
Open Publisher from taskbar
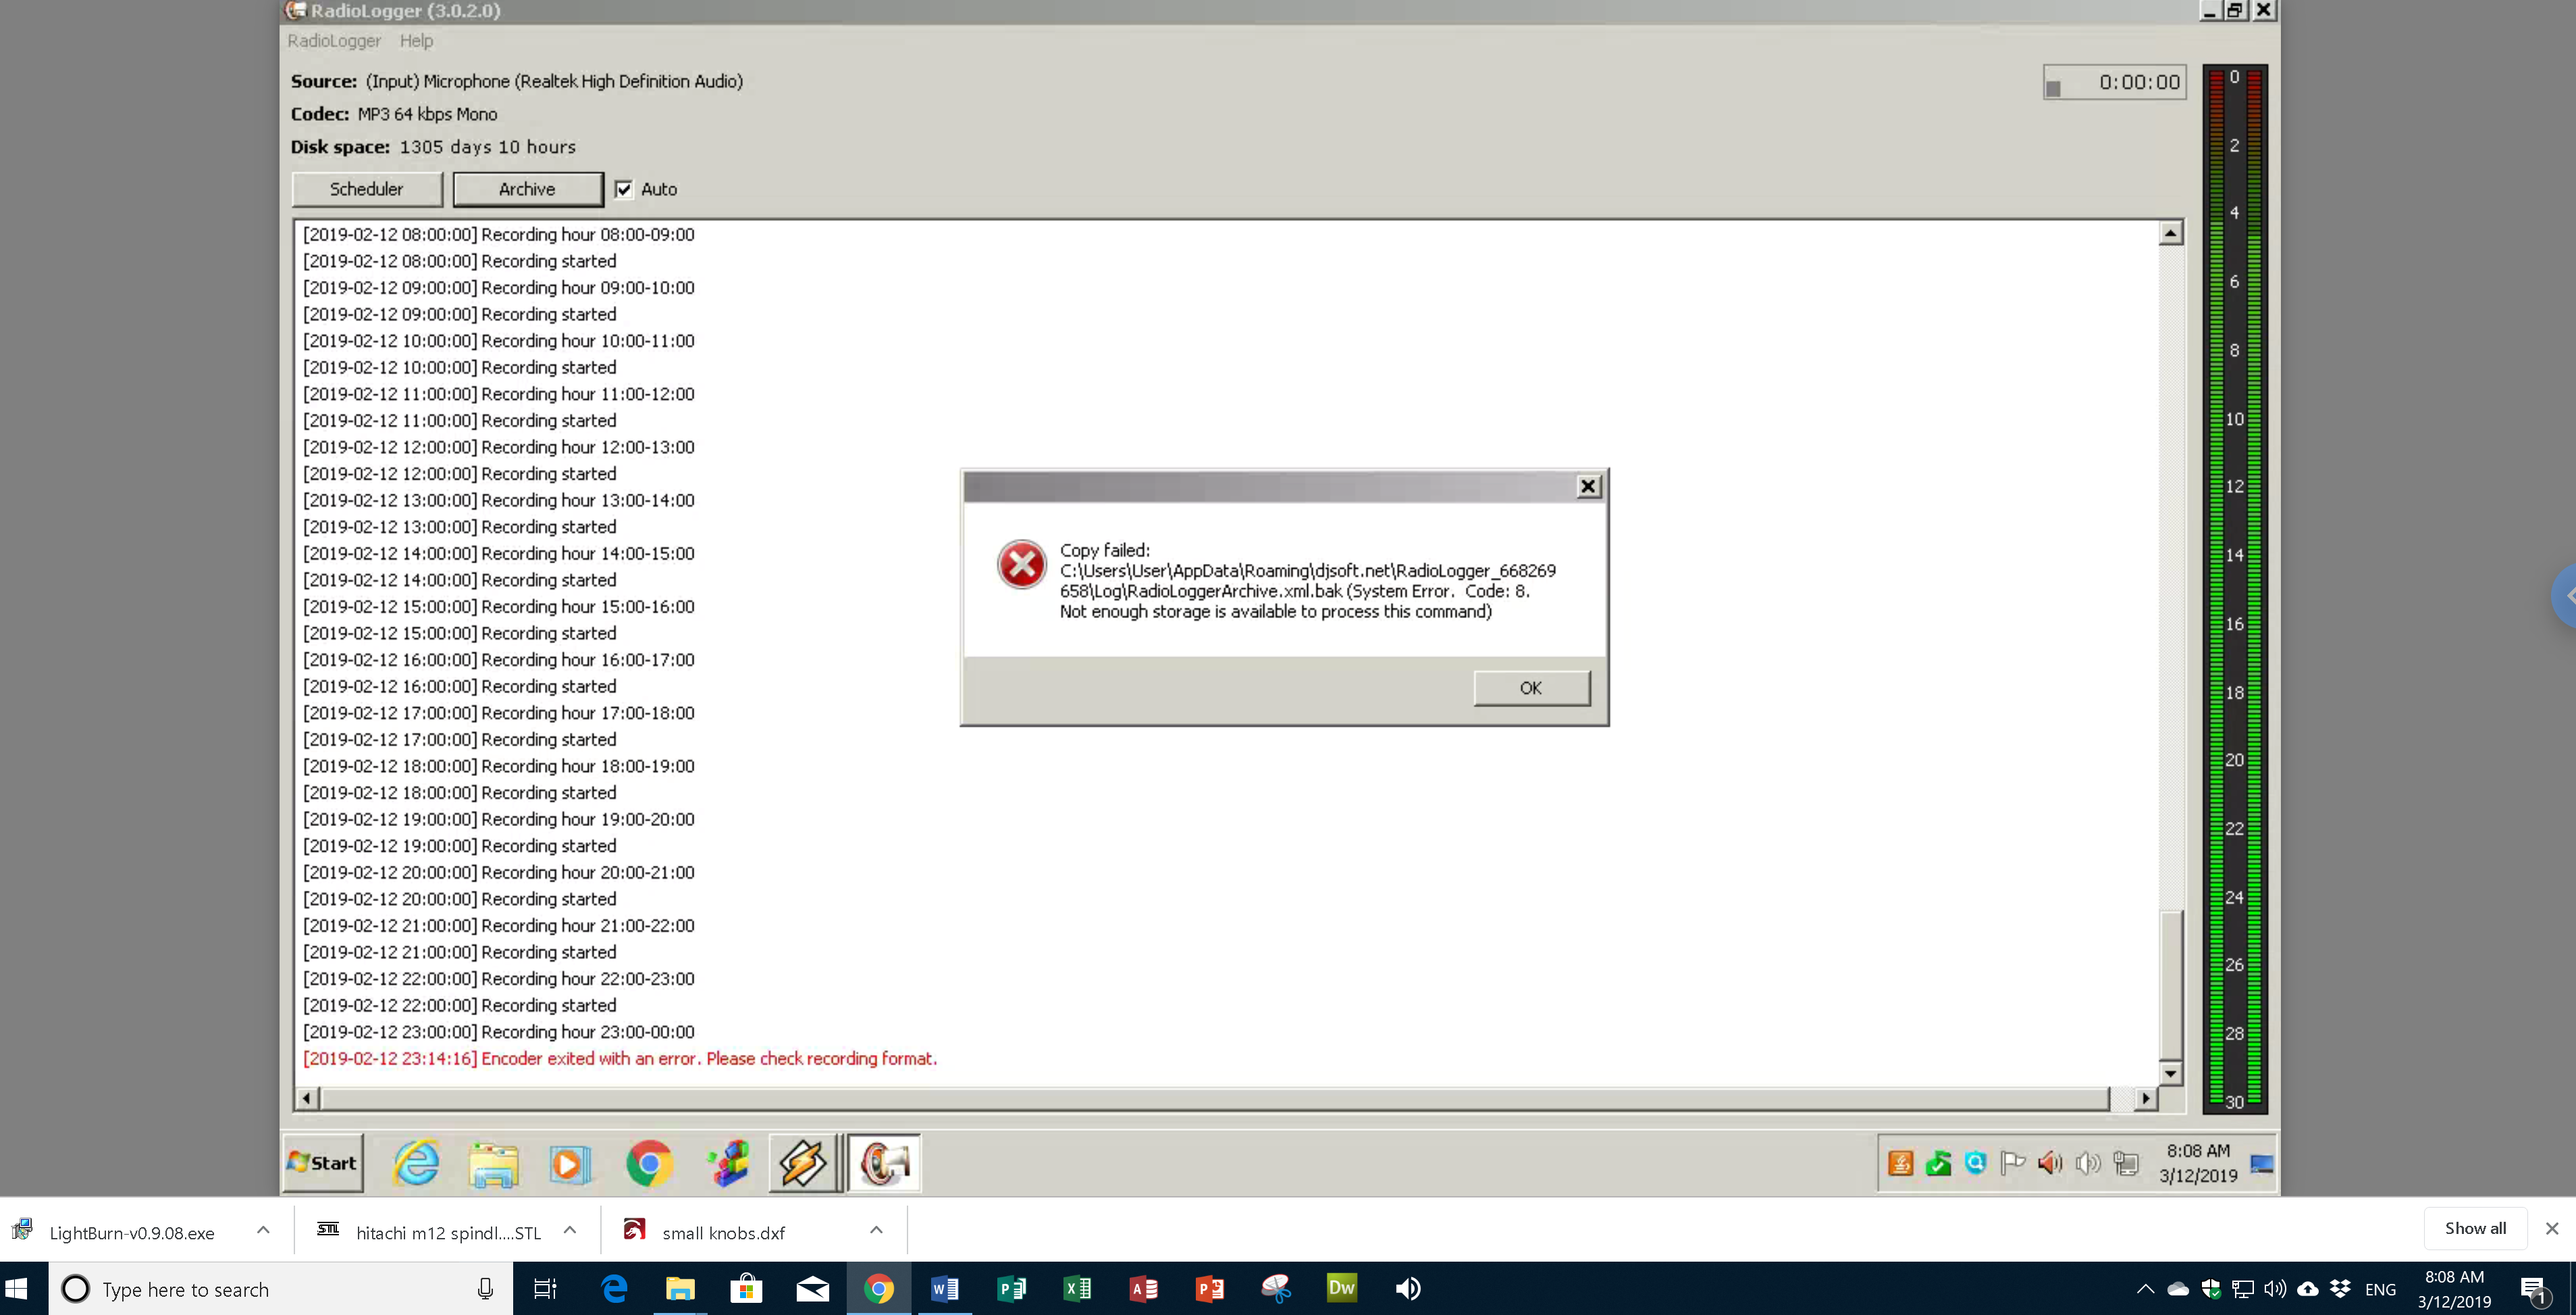1011,1289
